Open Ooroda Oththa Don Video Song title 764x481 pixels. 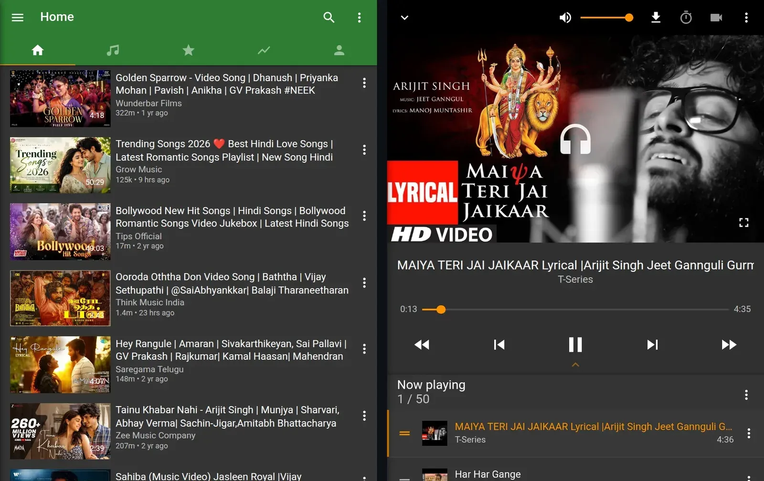pyautogui.click(x=232, y=283)
